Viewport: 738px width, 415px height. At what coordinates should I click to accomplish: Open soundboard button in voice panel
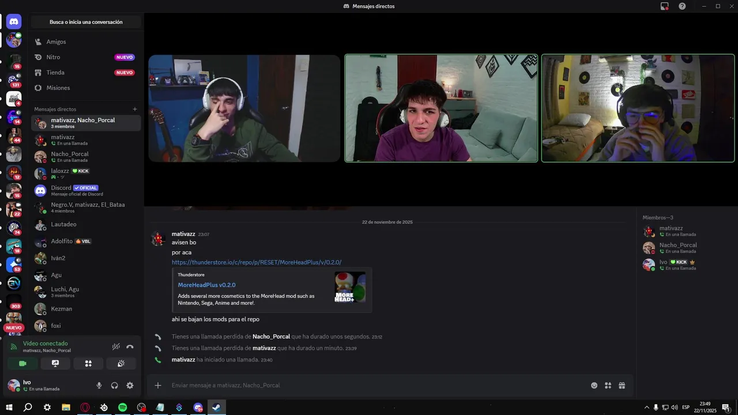(x=121, y=364)
